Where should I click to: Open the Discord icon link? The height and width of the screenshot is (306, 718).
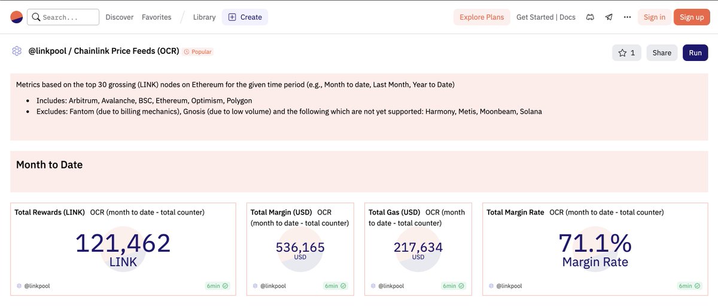(x=590, y=17)
